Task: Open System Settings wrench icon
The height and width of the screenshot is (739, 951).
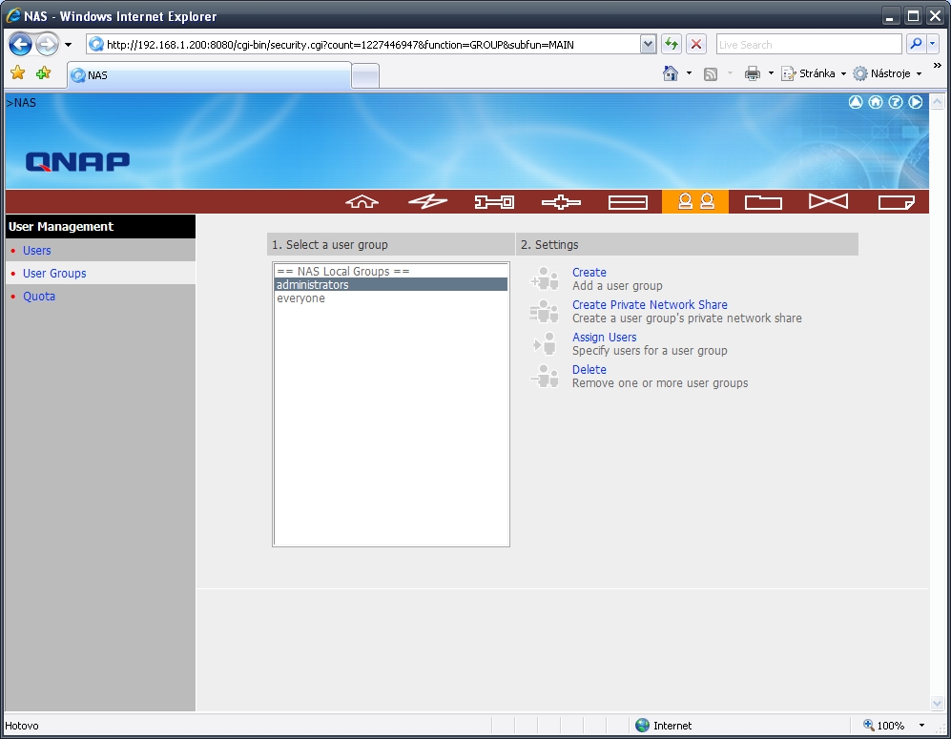Action: click(x=494, y=202)
